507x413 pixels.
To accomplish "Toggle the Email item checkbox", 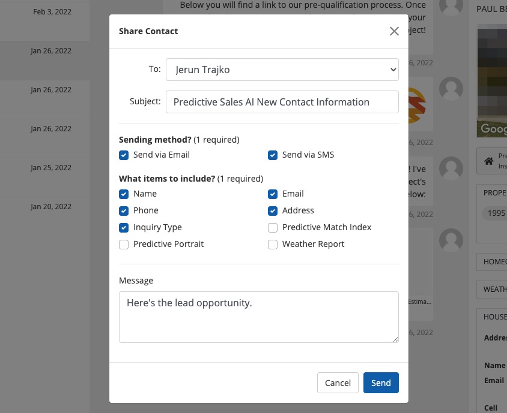I will (273, 194).
